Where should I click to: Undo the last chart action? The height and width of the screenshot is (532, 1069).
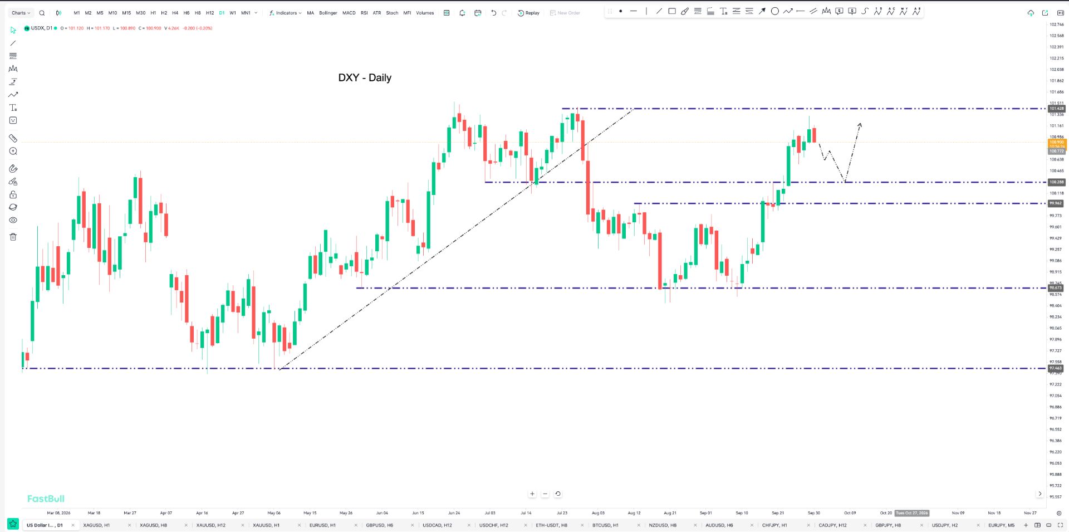[x=493, y=13]
